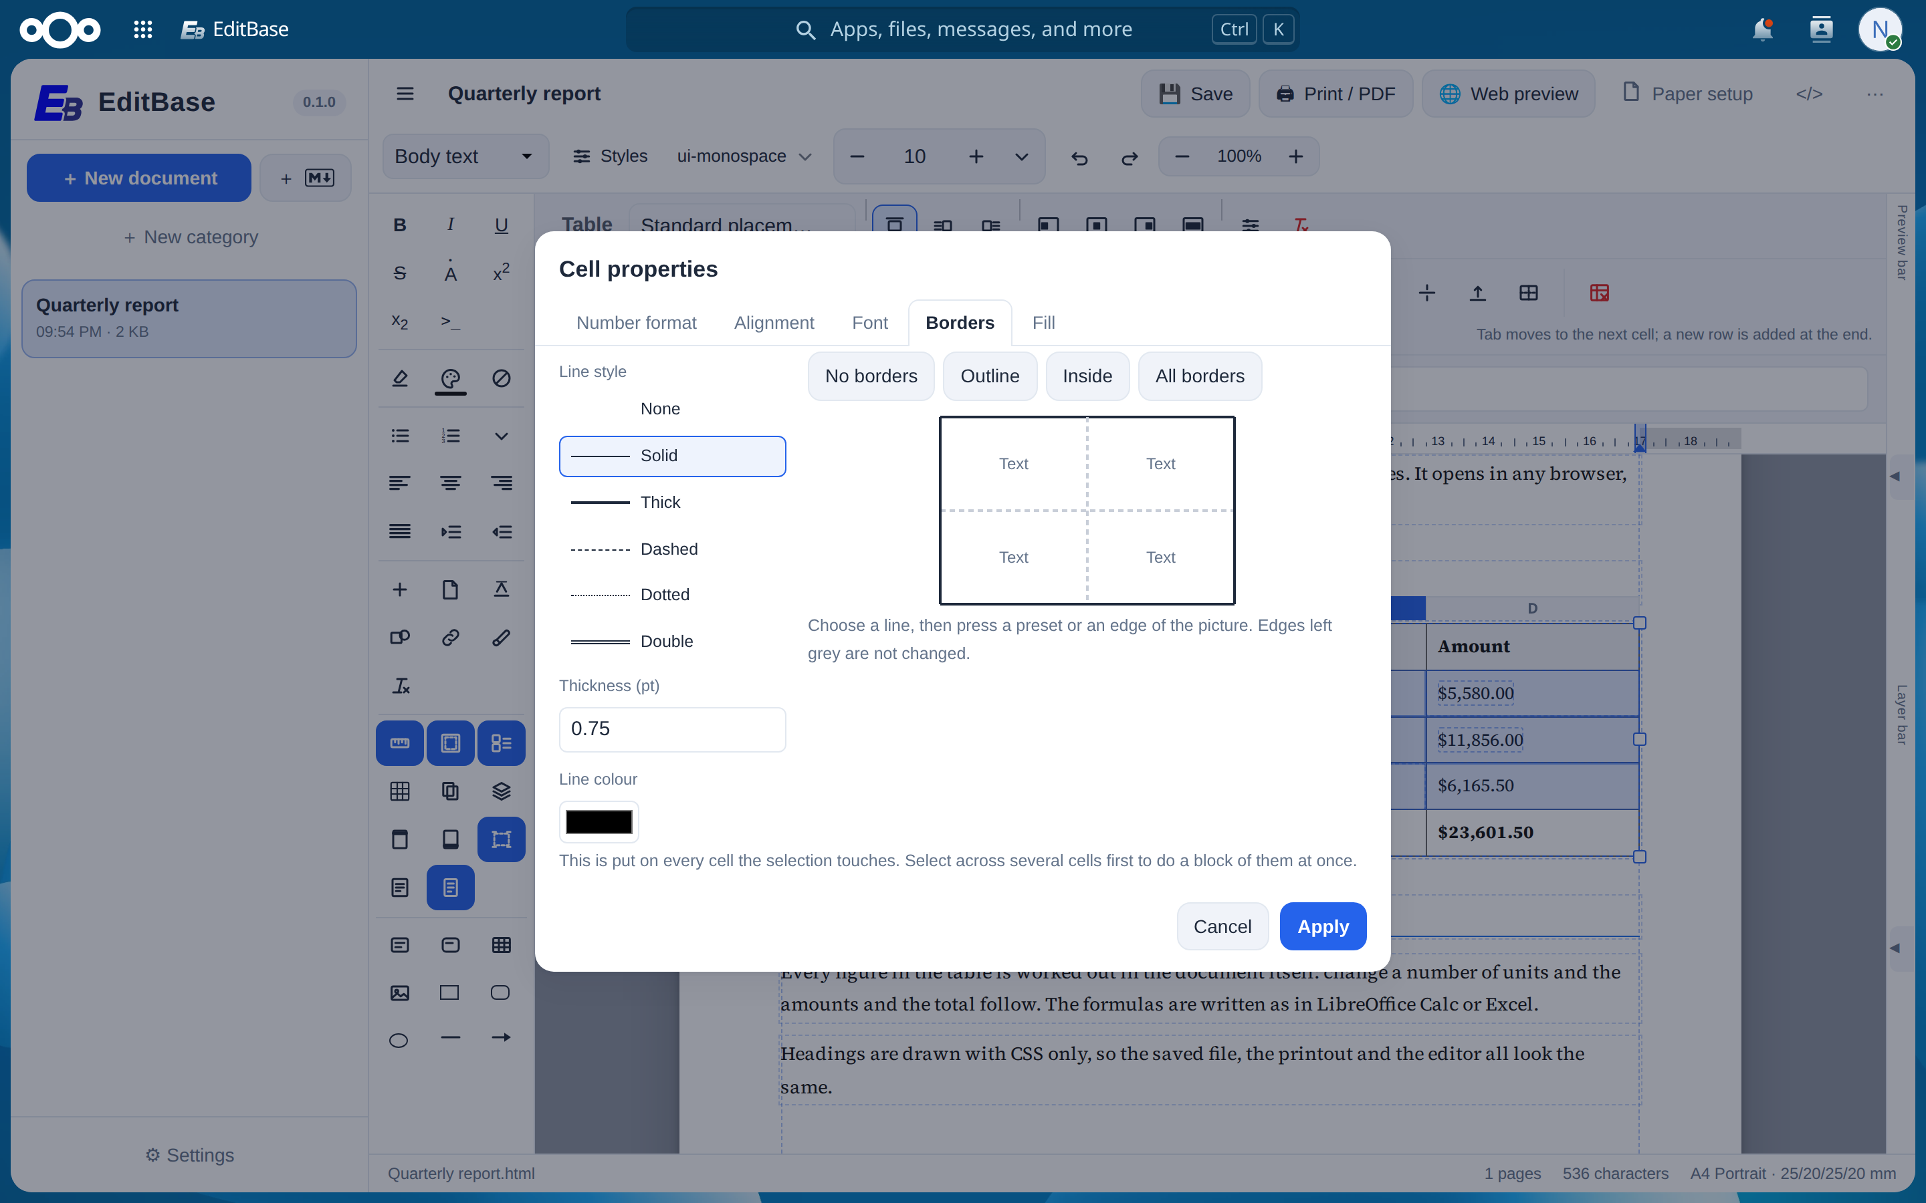Center align text icon
Screen dimensions: 1926x1203
point(451,483)
